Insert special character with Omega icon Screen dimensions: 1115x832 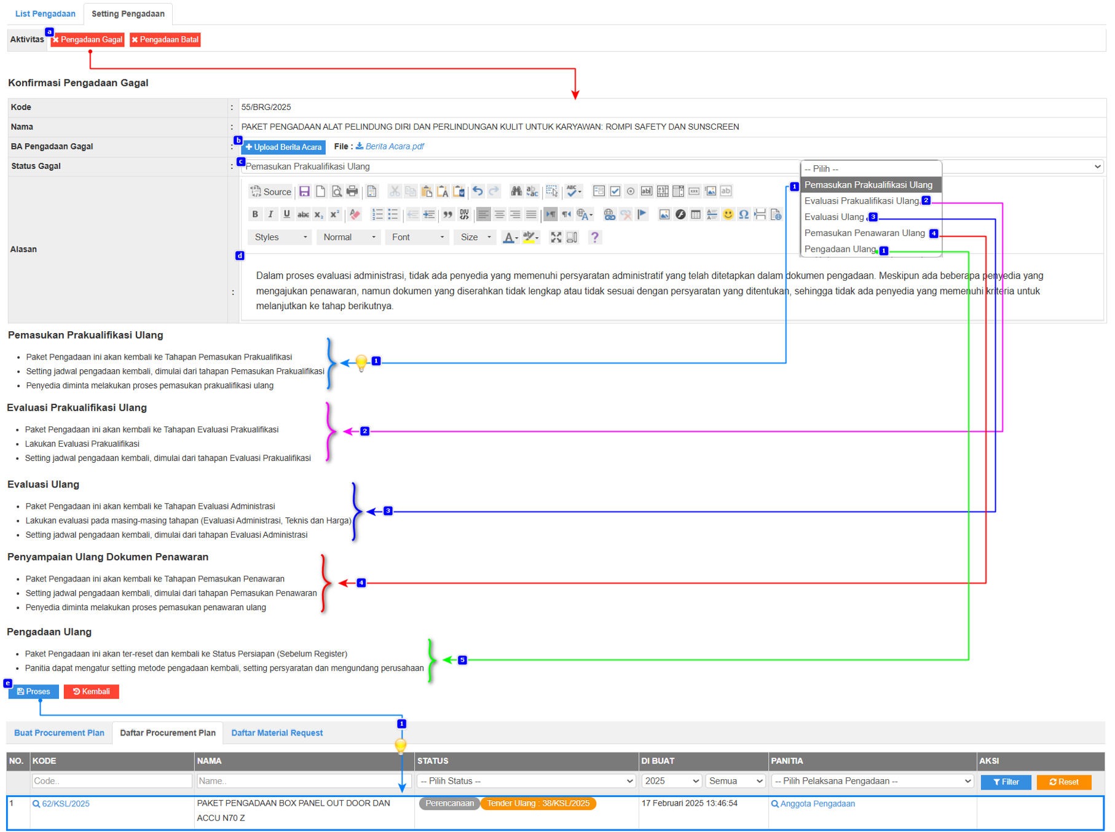click(744, 214)
